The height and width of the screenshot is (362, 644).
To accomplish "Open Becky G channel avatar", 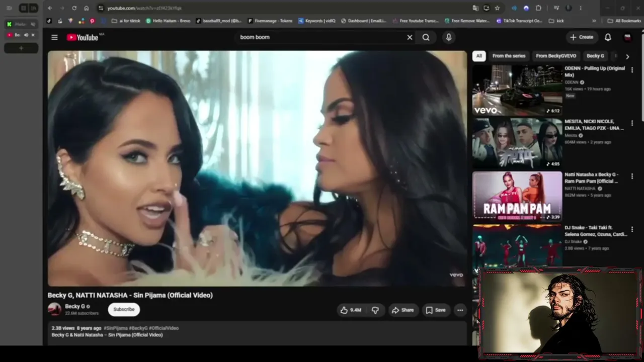I will 54,309.
